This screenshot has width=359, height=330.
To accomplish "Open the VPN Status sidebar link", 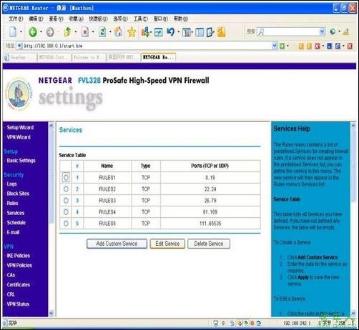I will [x=18, y=304].
